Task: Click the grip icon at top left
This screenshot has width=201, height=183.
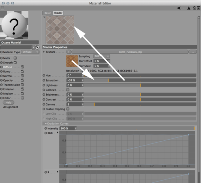Action: tap(2, 8)
